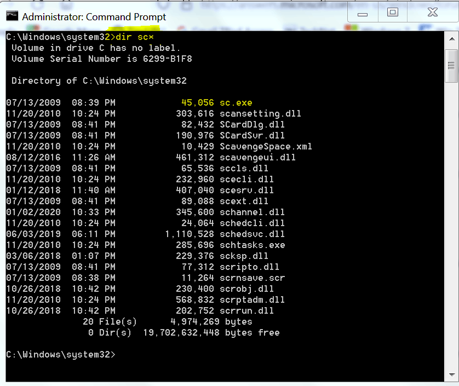The height and width of the screenshot is (386, 459).
Task: Click the scrptadm.dll file name
Action: pos(252,299)
